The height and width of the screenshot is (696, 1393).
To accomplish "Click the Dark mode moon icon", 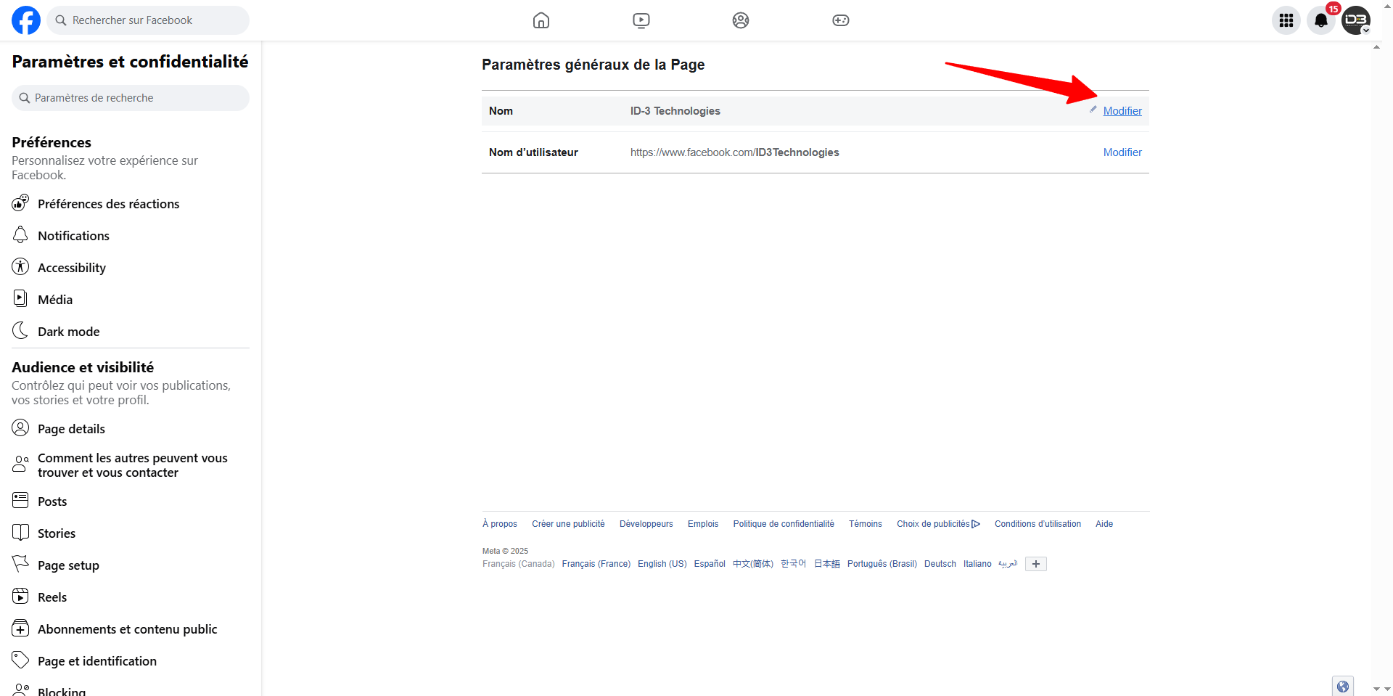I will tap(20, 330).
